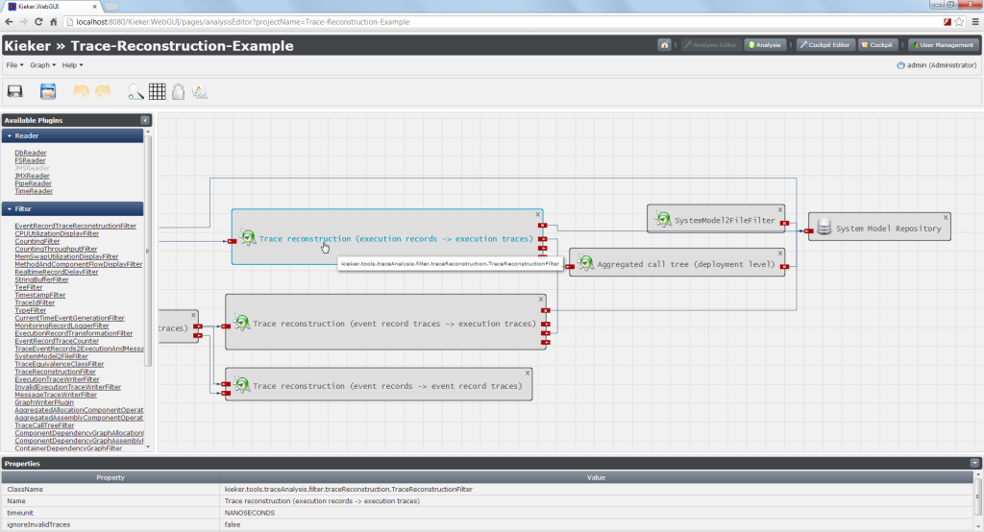Click the magnifier zoom icon in toolbar
This screenshot has width=984, height=532.
pyautogui.click(x=135, y=92)
